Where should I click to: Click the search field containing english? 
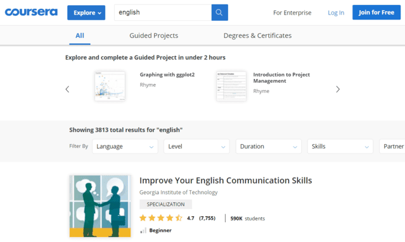pos(163,13)
